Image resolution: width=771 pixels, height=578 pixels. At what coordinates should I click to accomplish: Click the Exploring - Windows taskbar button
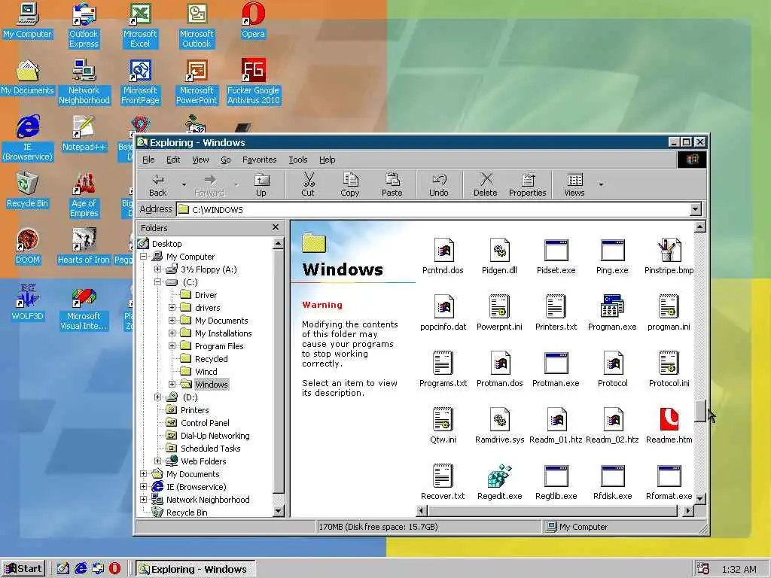click(x=195, y=569)
